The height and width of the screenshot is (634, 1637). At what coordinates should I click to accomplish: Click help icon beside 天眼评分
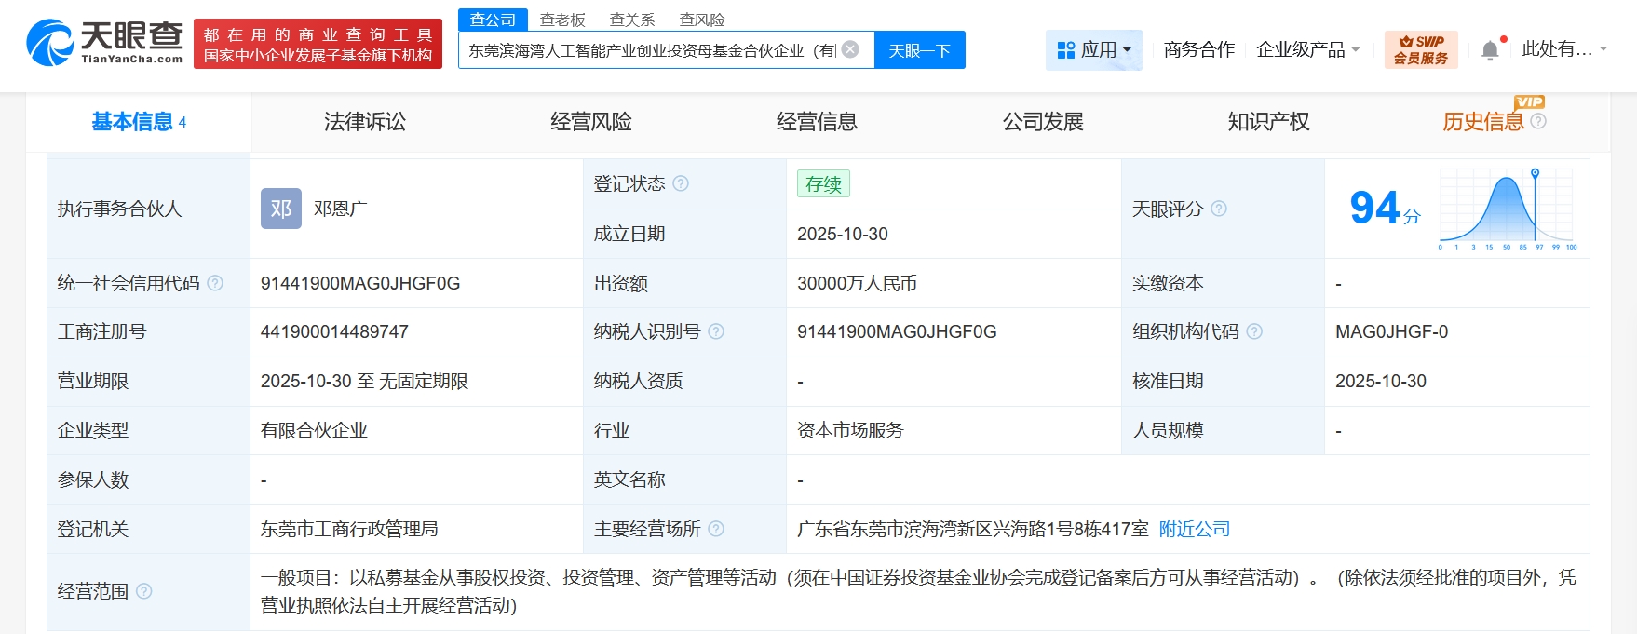[1219, 209]
